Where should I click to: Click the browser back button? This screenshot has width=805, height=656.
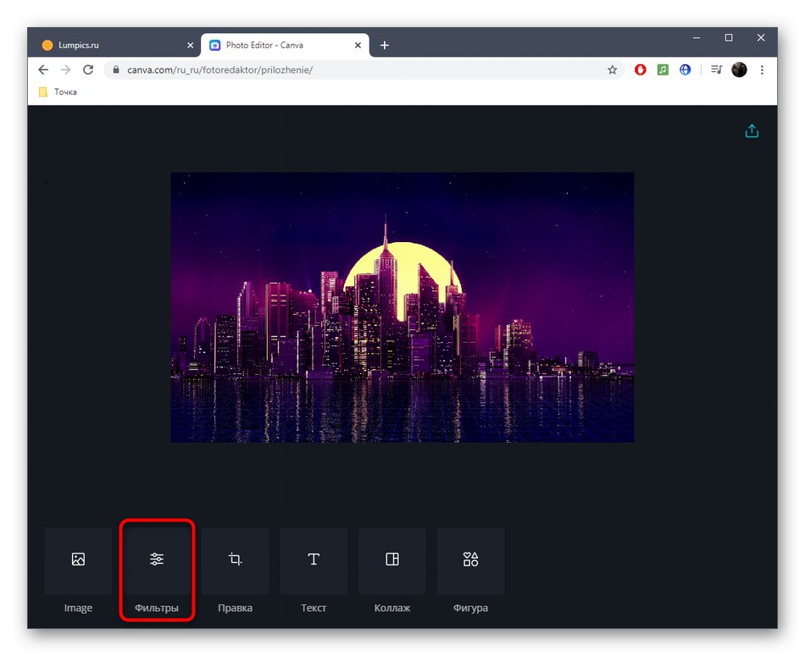43,70
